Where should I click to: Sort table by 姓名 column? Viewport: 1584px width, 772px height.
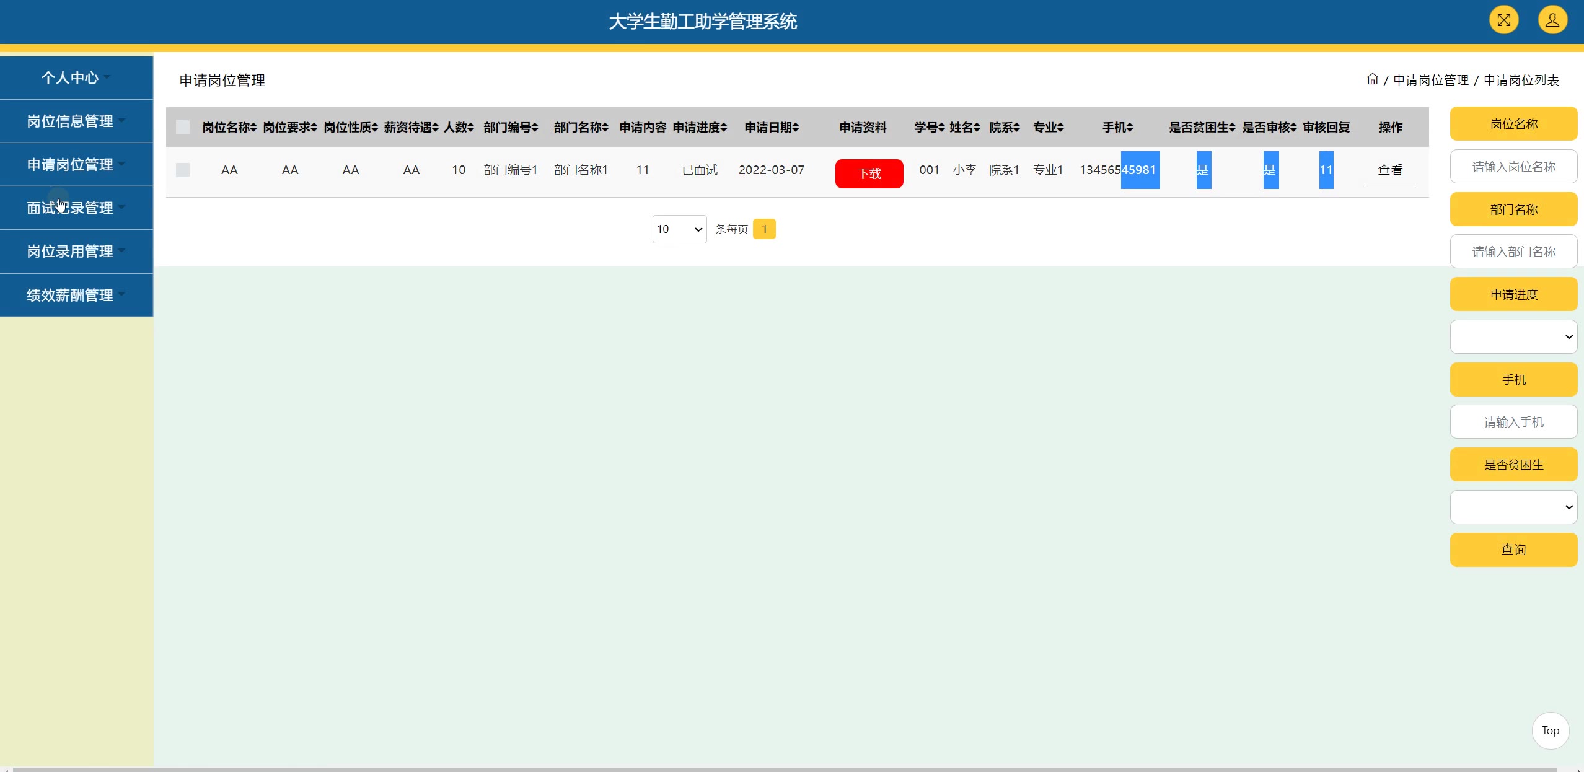click(x=965, y=127)
